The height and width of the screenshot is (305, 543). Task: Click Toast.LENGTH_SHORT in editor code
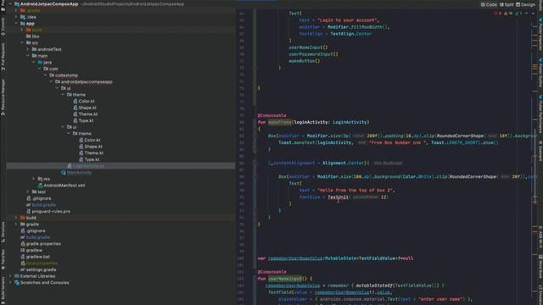(459, 142)
